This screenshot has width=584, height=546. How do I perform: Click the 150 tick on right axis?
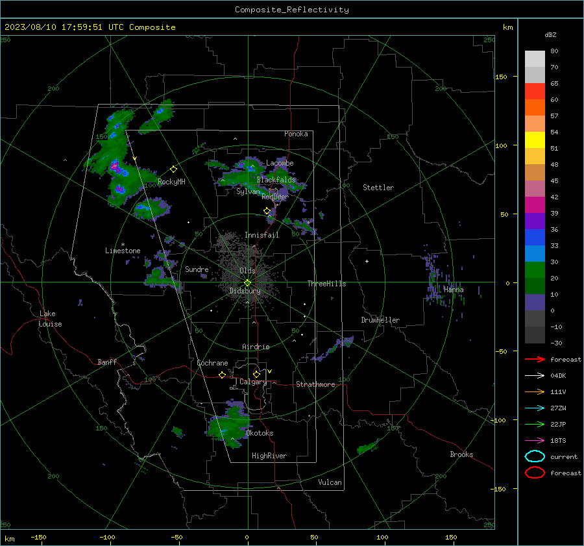click(502, 77)
